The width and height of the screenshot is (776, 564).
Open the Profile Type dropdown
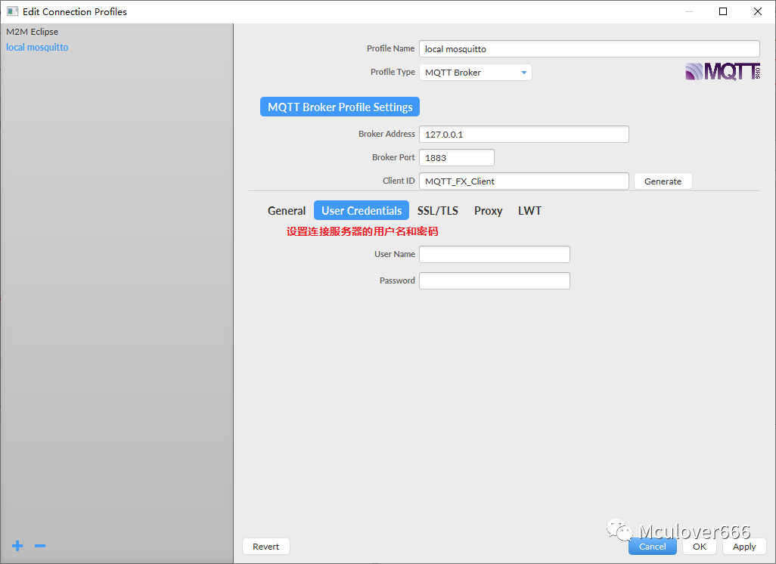[476, 73]
